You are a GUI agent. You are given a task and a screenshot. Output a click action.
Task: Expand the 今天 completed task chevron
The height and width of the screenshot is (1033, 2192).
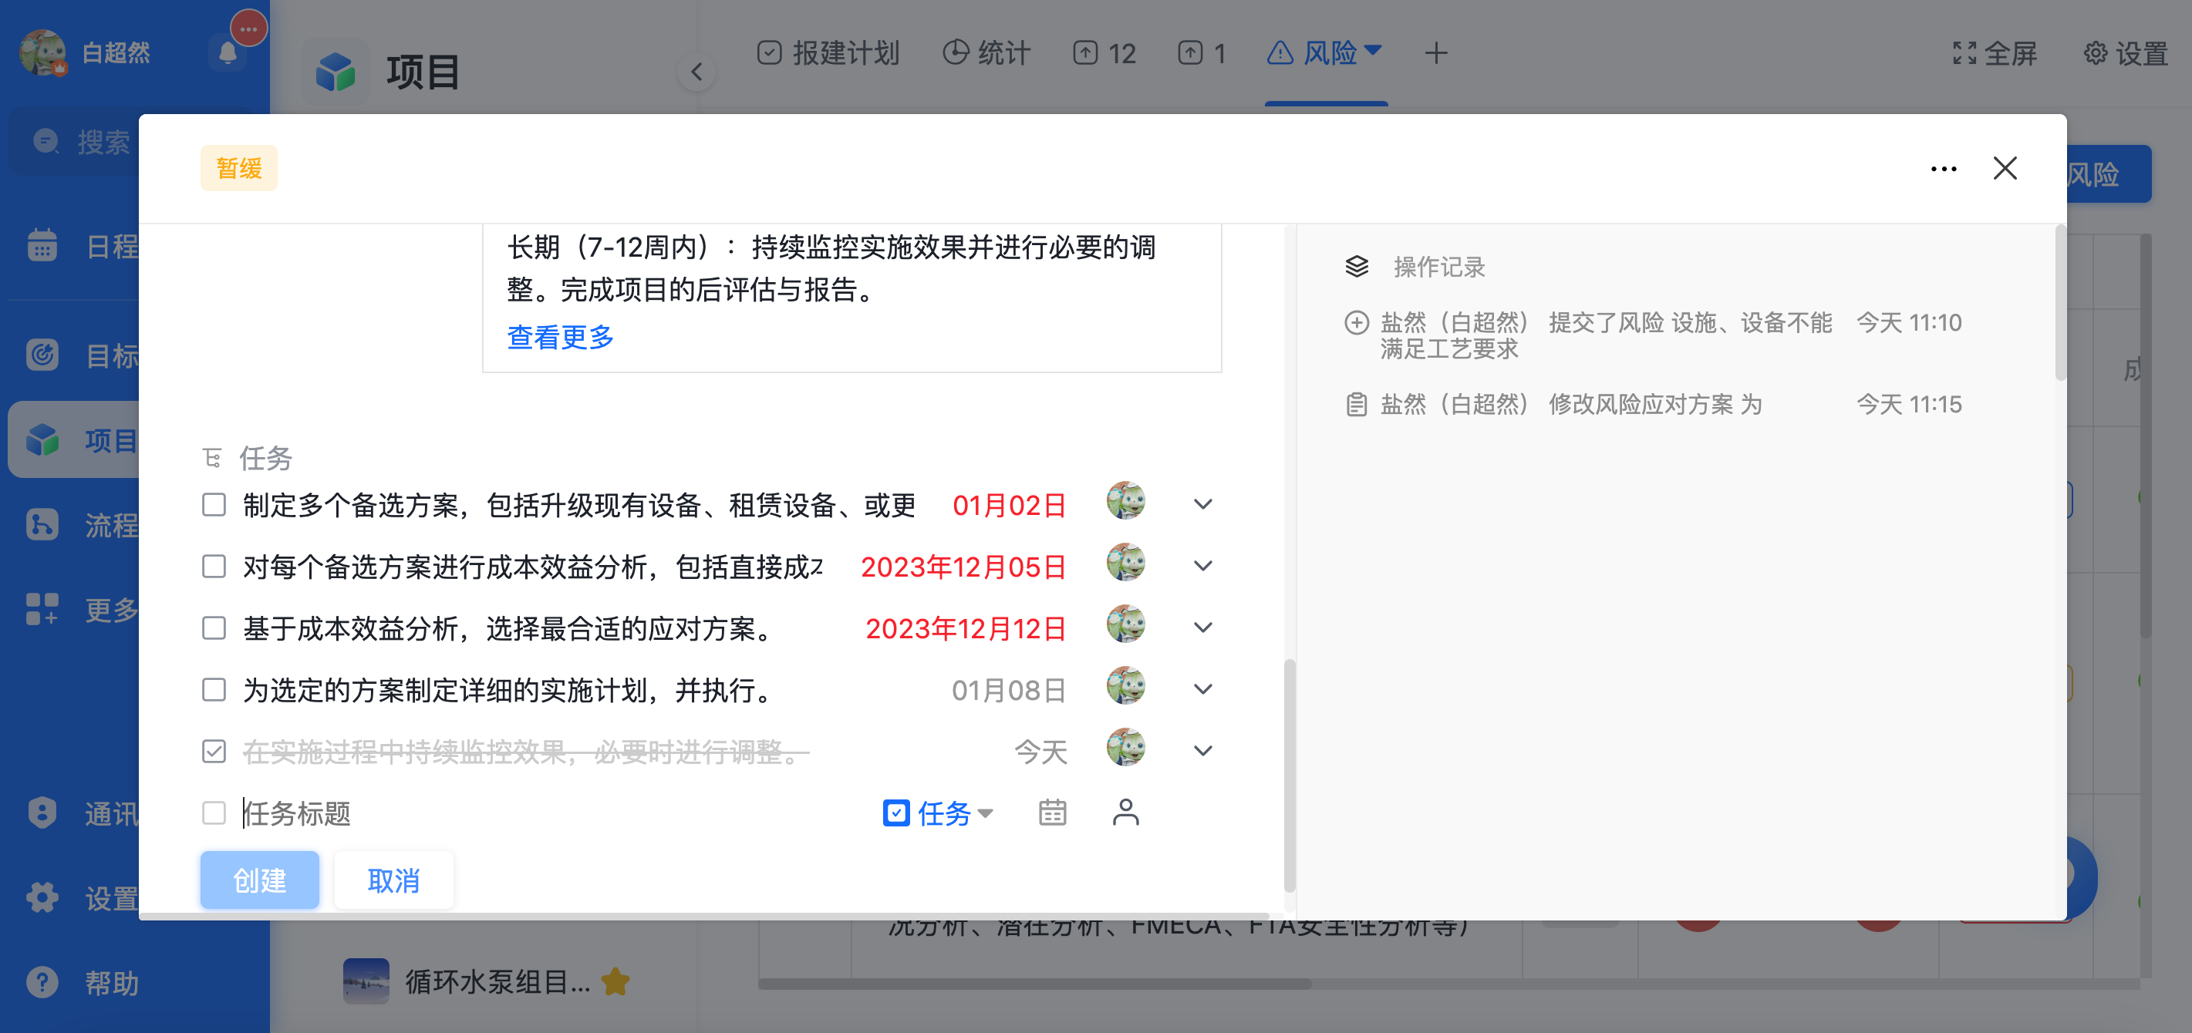tap(1202, 751)
